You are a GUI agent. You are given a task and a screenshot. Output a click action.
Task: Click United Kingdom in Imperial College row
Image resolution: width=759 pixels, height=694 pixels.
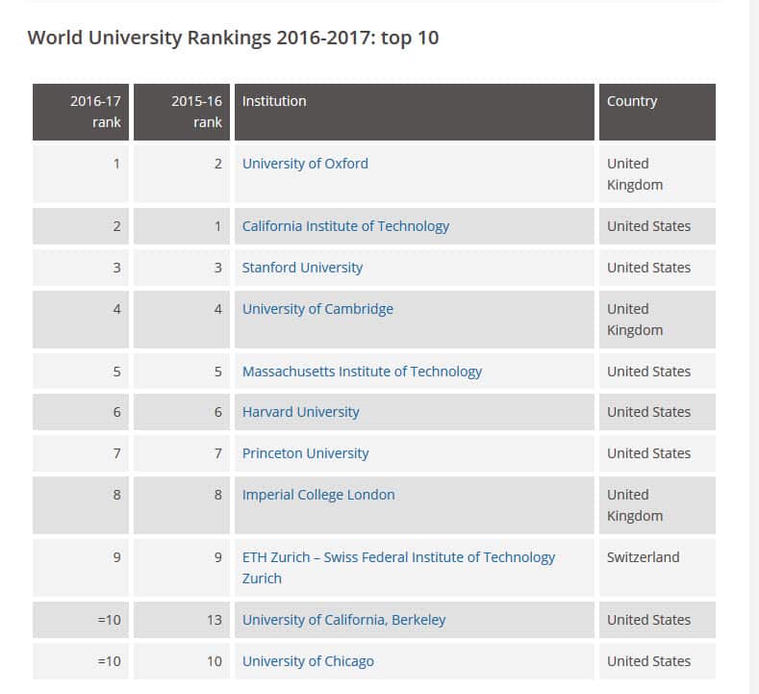[635, 505]
